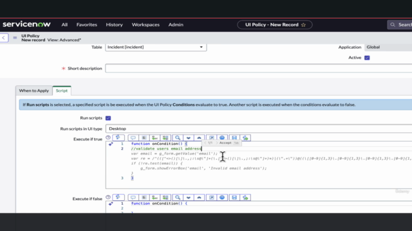Click replace icon in Execute if false toolbar
Viewport: 412px width, 231px height.
154,198
